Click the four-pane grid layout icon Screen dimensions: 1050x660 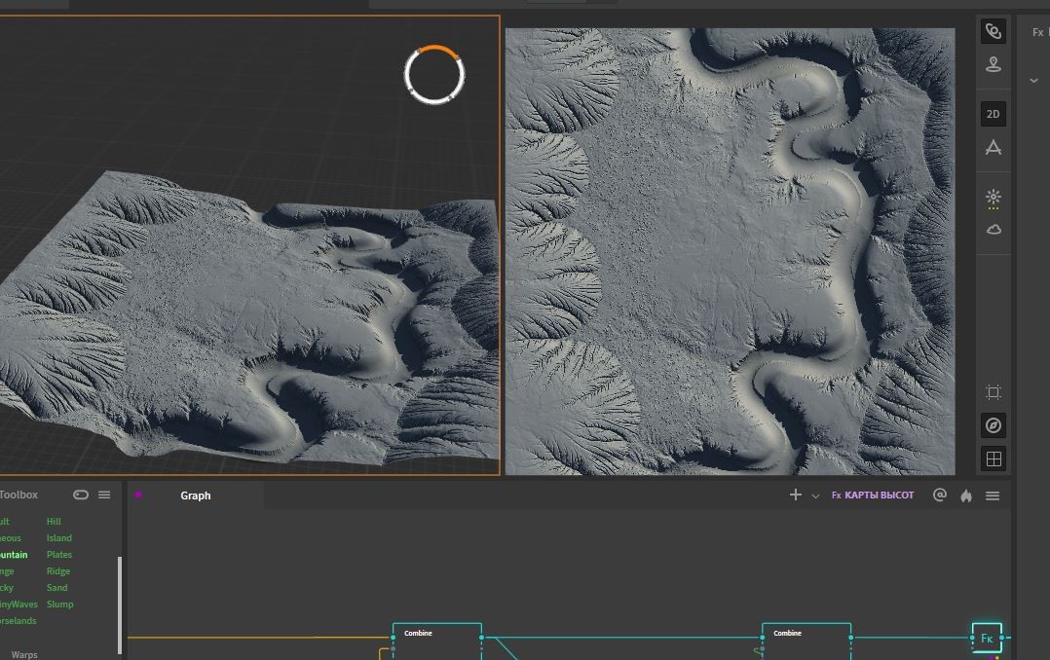994,458
